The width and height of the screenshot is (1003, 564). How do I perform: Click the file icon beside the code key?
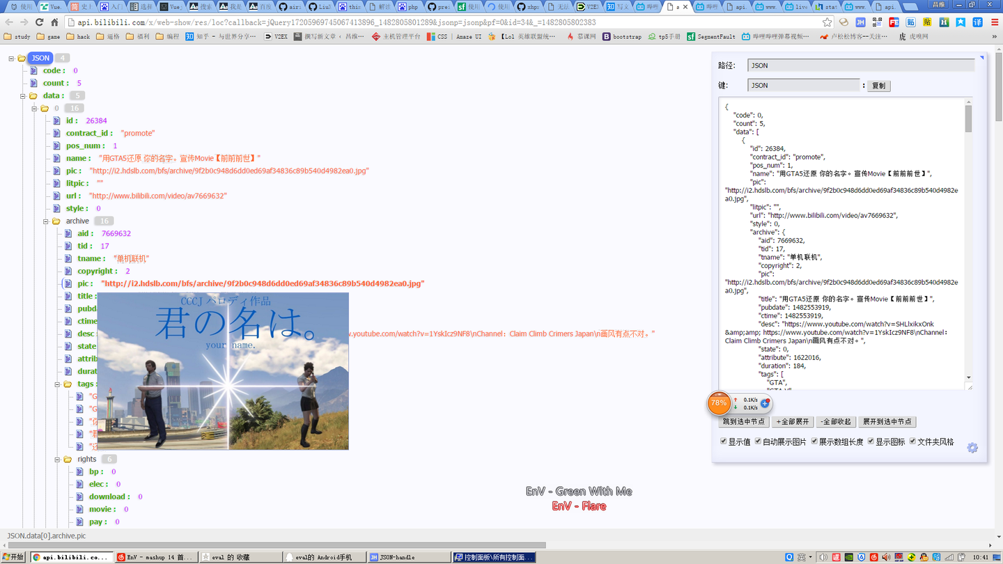33,70
